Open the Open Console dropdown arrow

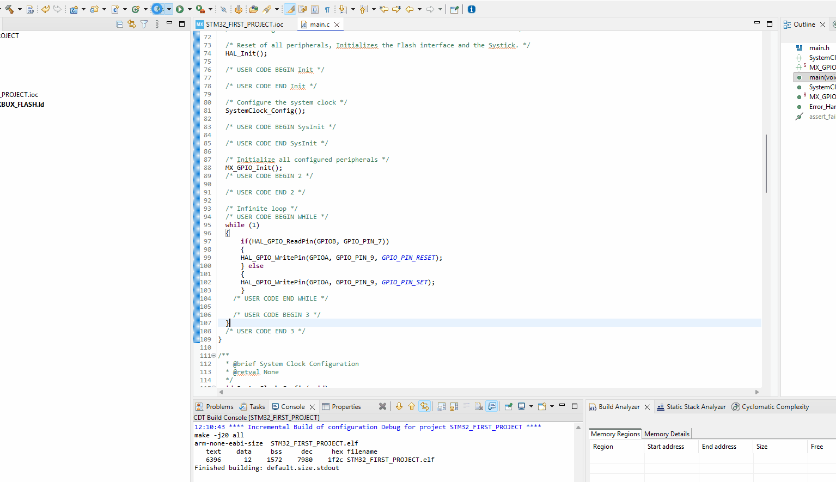(551, 406)
